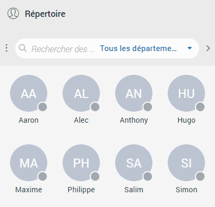Open Aaron's AA avatar
The width and height of the screenshot is (215, 207).
point(28,93)
